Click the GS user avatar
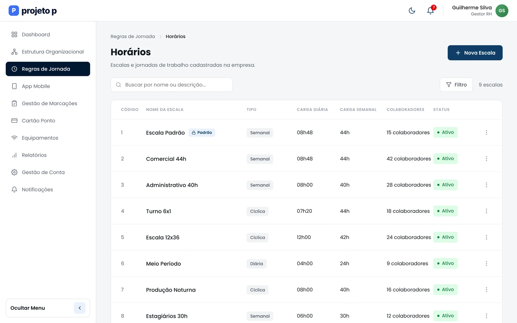Image resolution: width=517 pixels, height=323 pixels. click(x=502, y=11)
